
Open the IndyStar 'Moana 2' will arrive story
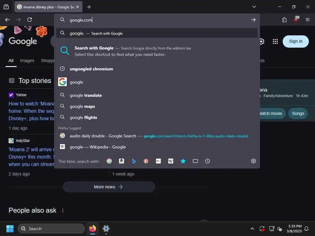pyautogui.click(x=31, y=157)
